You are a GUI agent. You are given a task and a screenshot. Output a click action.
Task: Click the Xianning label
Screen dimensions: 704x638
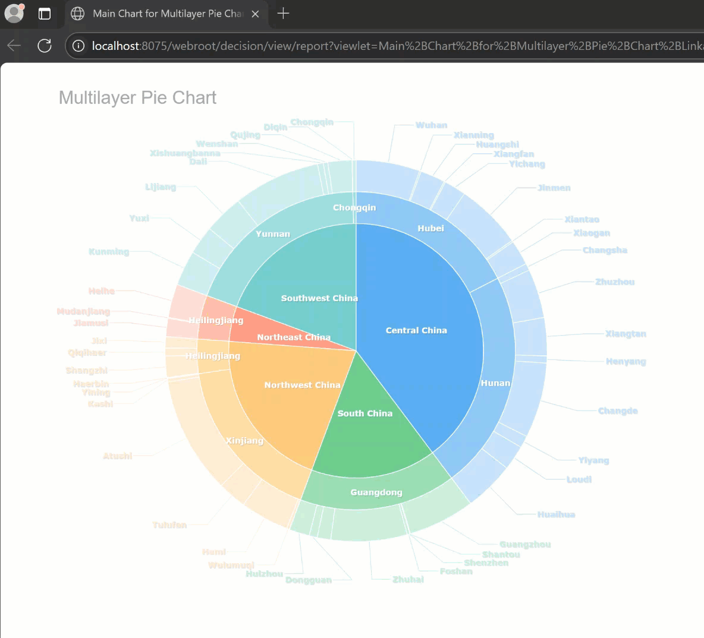coord(474,135)
